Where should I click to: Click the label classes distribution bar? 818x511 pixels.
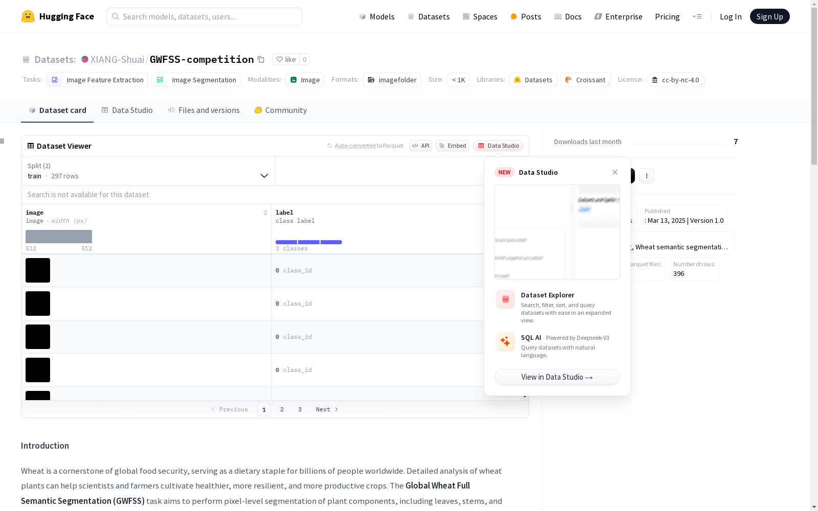coord(309,242)
